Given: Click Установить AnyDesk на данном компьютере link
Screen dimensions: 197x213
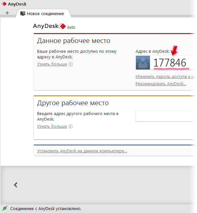Looking at the screenshot, I should (82, 151).
